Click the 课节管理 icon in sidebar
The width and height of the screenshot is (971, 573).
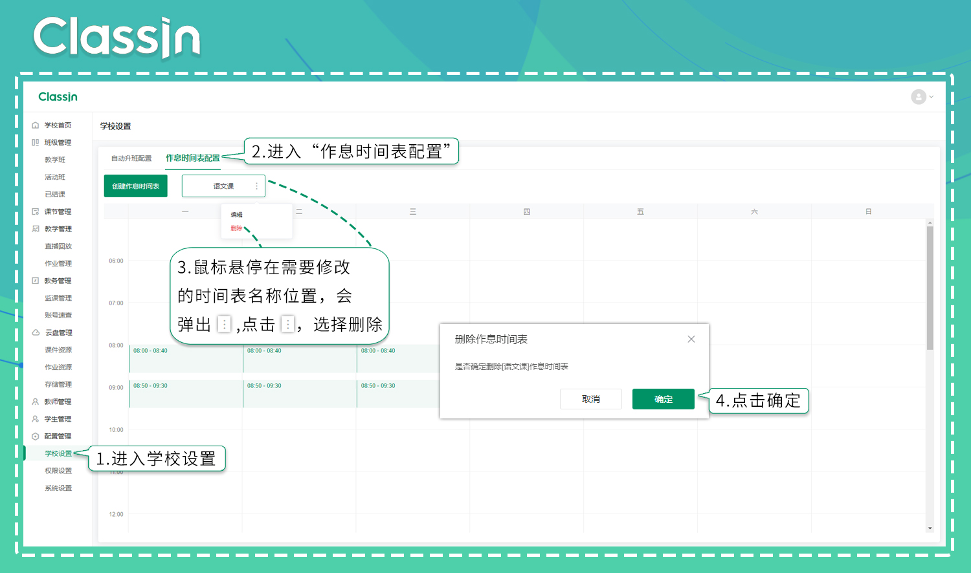(x=35, y=211)
